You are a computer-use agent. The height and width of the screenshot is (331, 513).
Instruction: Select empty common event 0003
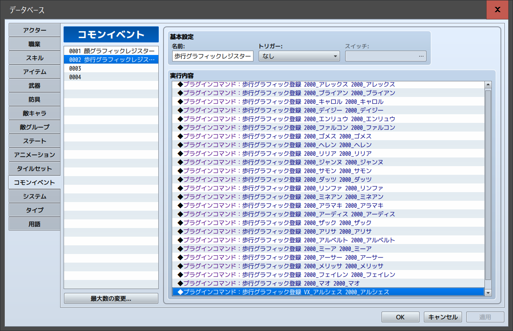[111, 68]
